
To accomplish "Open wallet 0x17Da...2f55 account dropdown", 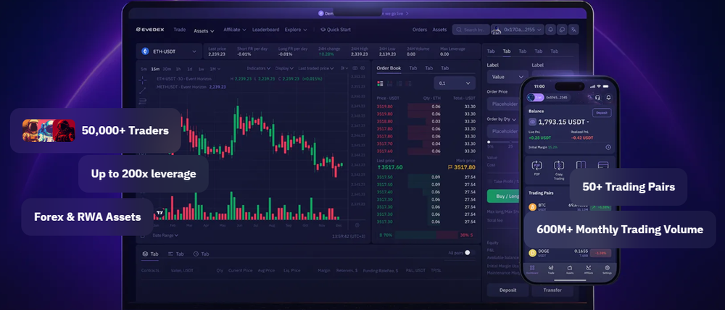I will (518, 30).
